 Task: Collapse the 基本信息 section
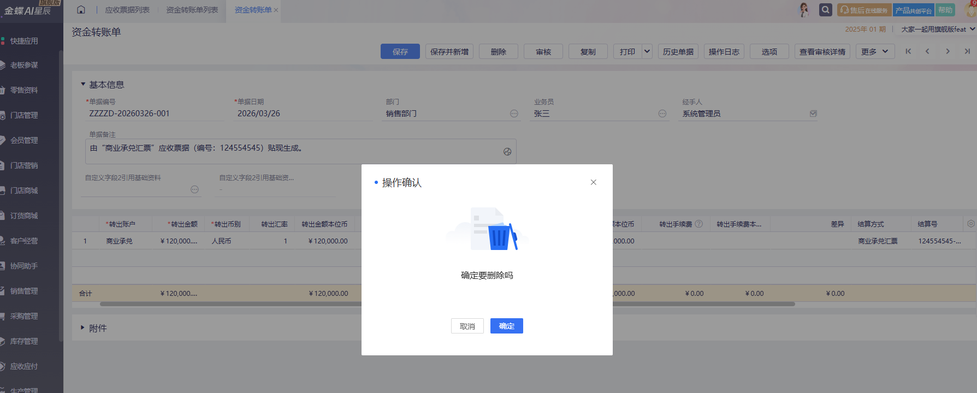(83, 84)
